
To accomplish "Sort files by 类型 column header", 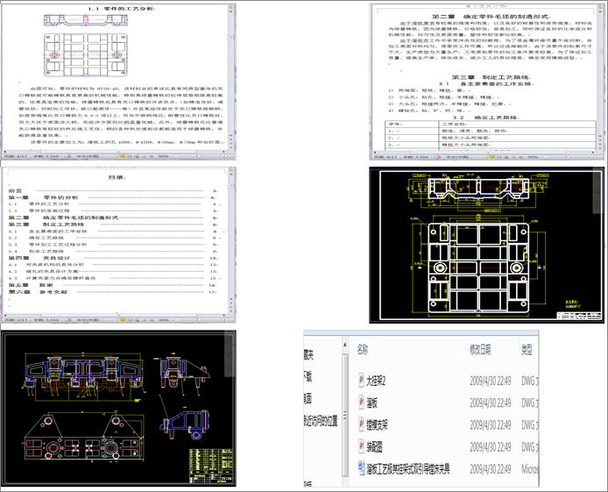I will [527, 350].
